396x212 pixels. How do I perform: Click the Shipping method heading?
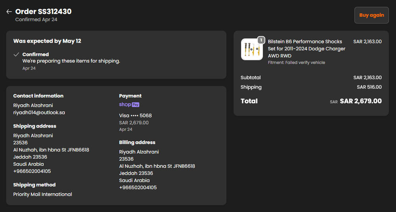[34, 185]
